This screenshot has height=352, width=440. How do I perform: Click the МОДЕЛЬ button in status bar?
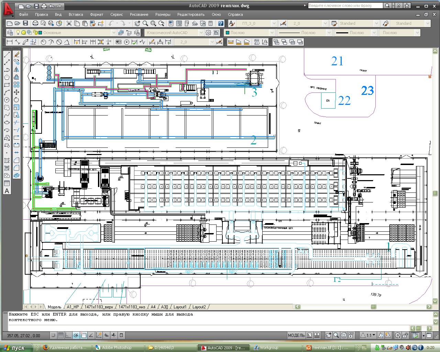click(x=296, y=335)
